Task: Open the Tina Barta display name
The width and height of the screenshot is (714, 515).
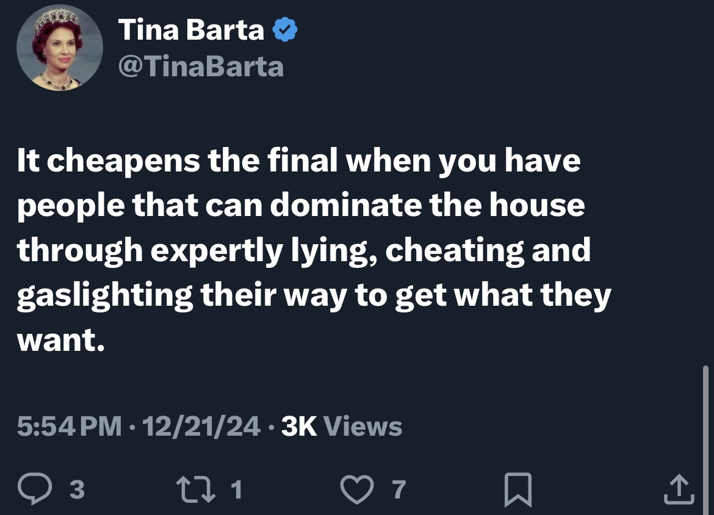Action: (191, 30)
